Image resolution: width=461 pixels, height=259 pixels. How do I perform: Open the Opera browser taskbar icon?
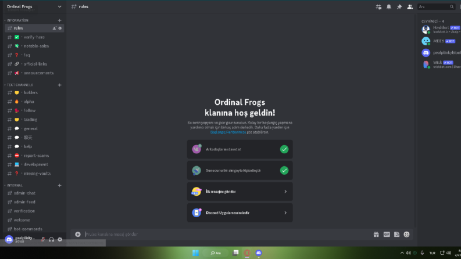tap(247, 253)
